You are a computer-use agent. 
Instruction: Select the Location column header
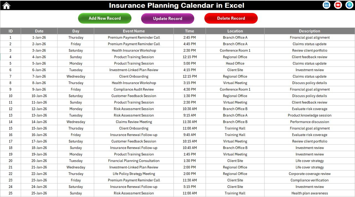[x=235, y=31]
